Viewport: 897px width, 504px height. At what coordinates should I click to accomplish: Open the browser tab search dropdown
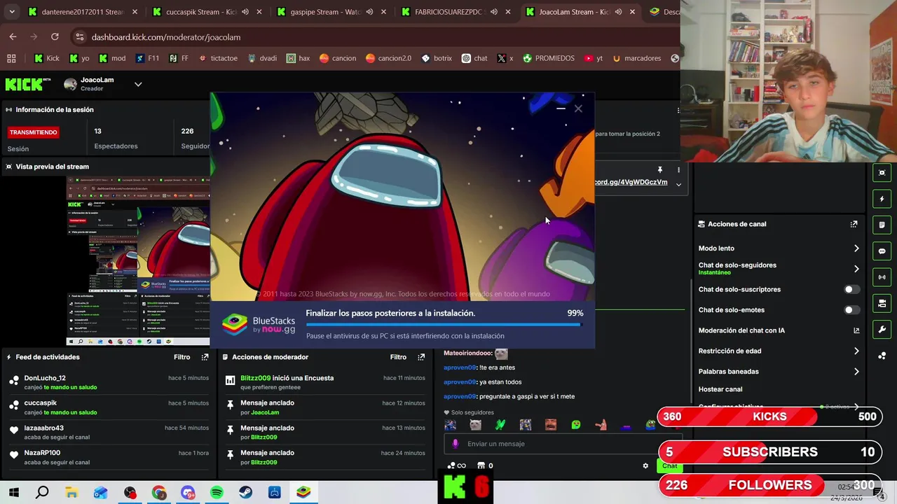(x=11, y=12)
